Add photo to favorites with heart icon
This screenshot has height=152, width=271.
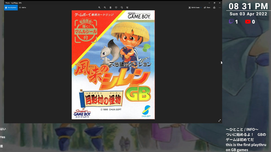(116, 8)
